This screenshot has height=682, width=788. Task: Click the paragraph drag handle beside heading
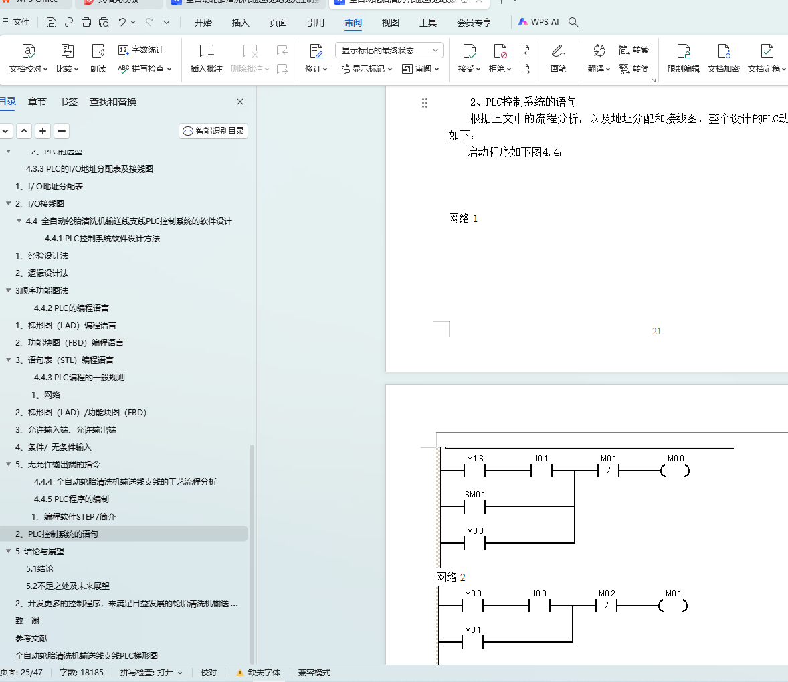[425, 103]
